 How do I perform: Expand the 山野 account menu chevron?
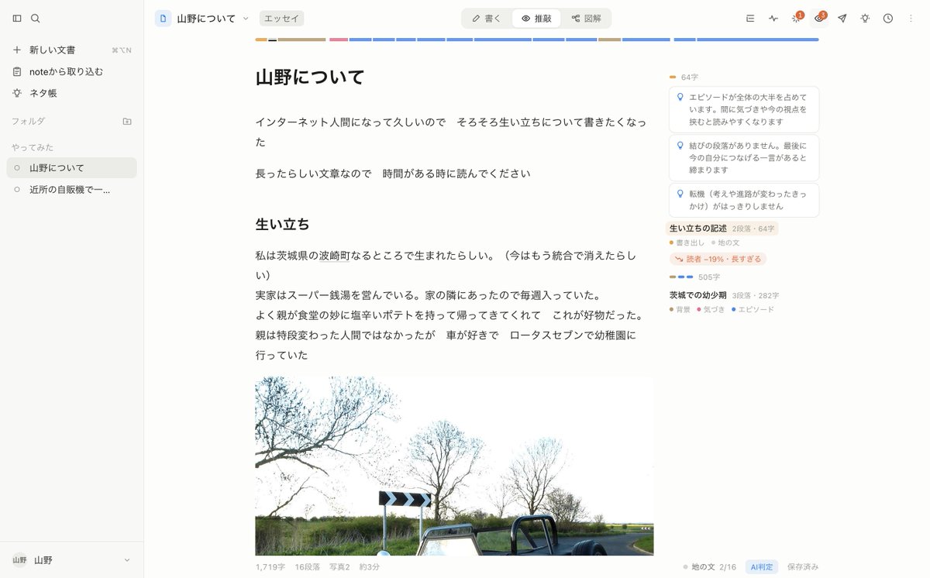pyautogui.click(x=127, y=560)
